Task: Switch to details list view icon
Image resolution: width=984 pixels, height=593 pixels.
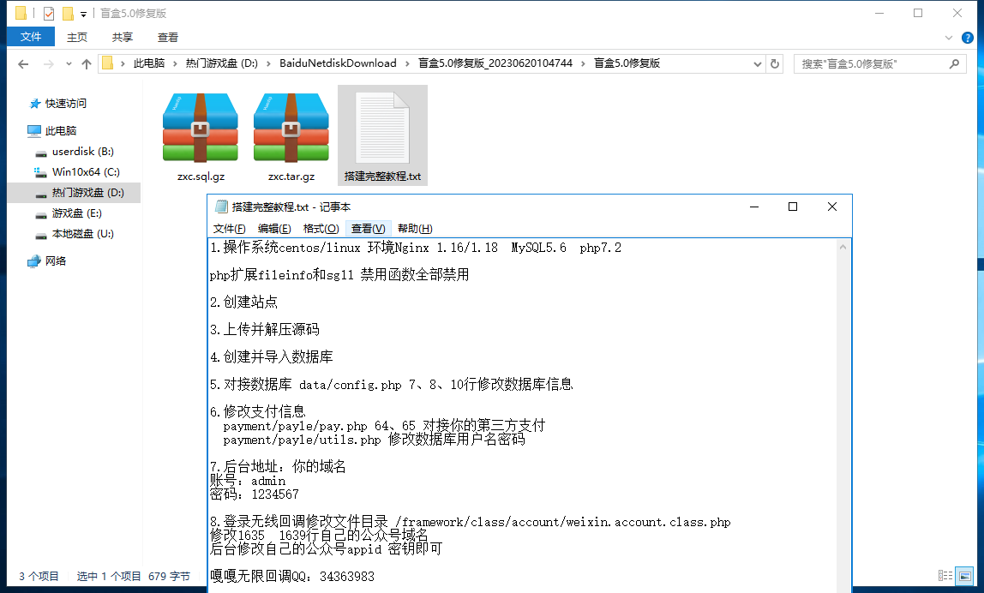Action: pos(945,577)
